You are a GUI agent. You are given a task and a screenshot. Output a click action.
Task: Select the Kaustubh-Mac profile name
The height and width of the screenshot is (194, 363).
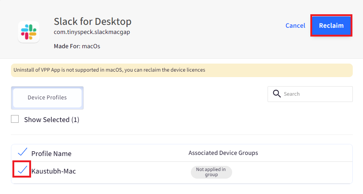pyautogui.click(x=53, y=171)
